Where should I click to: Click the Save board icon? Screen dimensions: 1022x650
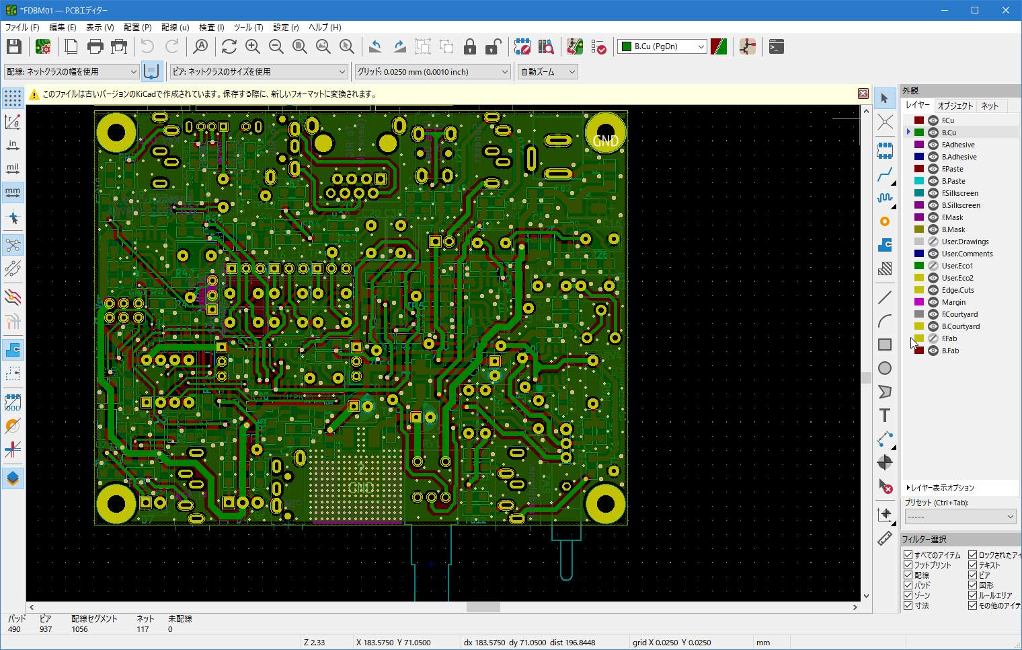click(x=14, y=46)
